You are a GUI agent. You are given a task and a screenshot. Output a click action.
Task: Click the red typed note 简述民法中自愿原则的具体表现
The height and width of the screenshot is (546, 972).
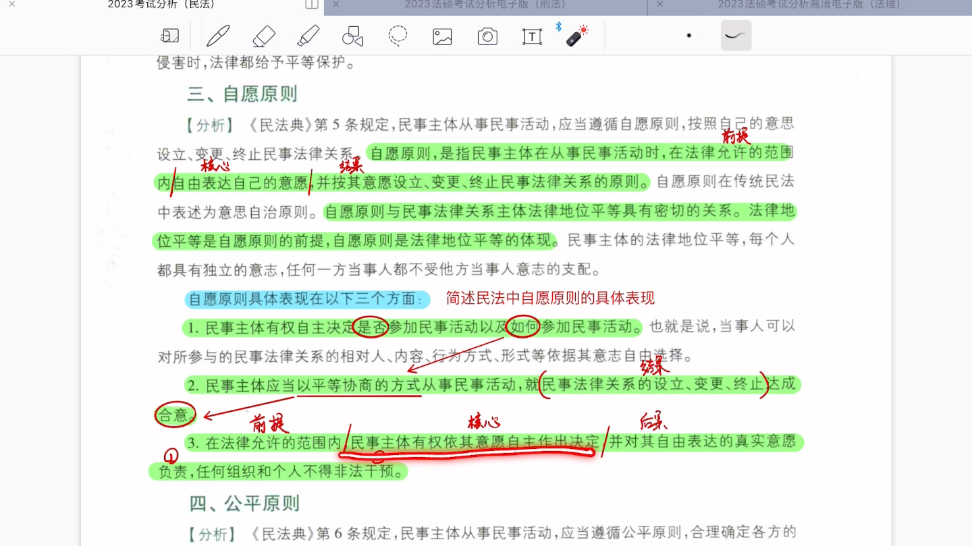tap(550, 298)
